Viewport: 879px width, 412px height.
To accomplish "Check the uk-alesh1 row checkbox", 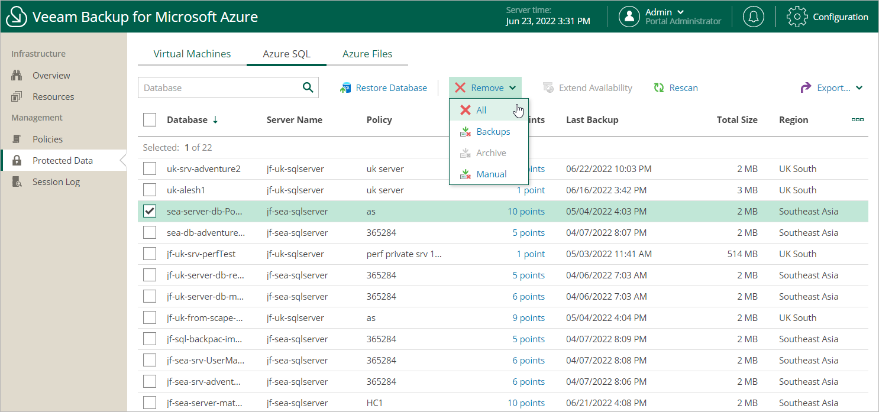I will point(150,190).
